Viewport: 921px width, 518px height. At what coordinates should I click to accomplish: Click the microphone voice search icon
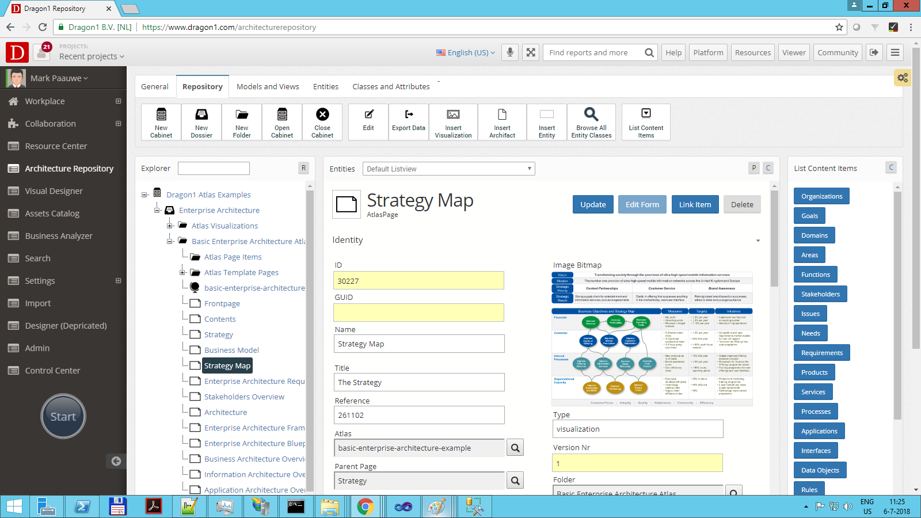(x=510, y=52)
